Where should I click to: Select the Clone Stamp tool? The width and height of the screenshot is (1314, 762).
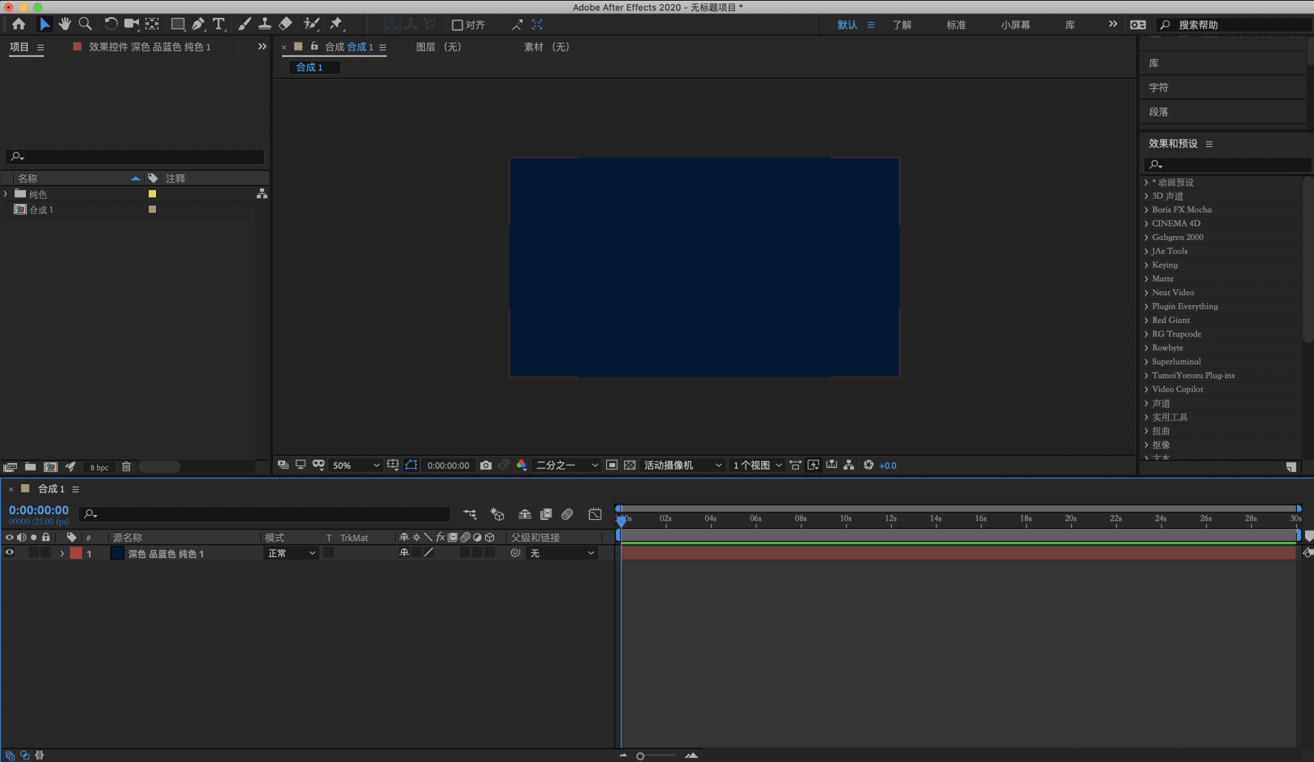point(264,24)
